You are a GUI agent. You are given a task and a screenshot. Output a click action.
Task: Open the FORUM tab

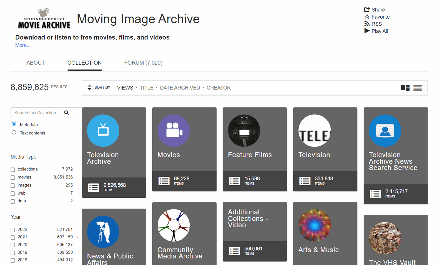[143, 63]
